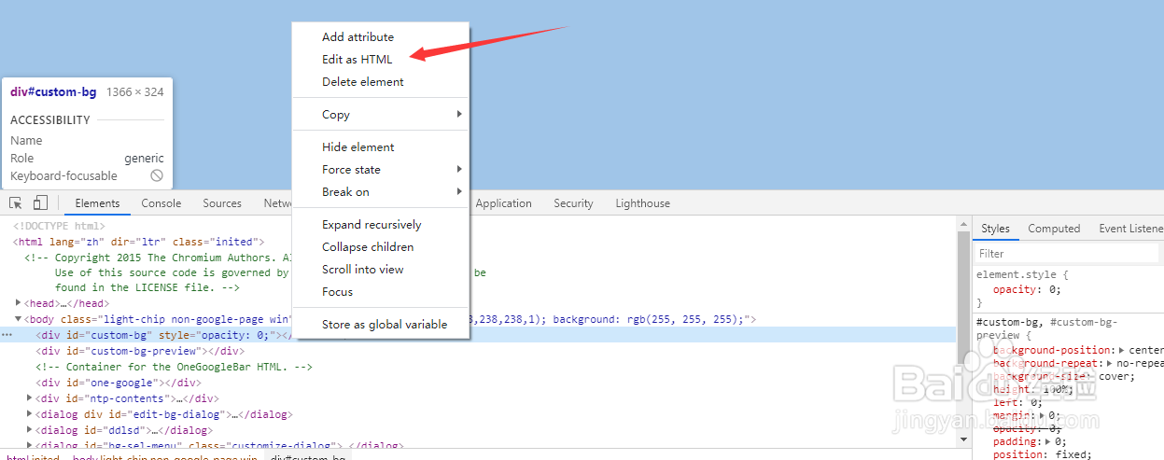Open the Security tab
The image size is (1164, 460).
point(573,203)
